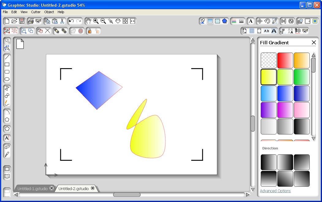Screen dimensions: 322x202
Task: Click the Redo arrow icon
Action: point(78,21)
